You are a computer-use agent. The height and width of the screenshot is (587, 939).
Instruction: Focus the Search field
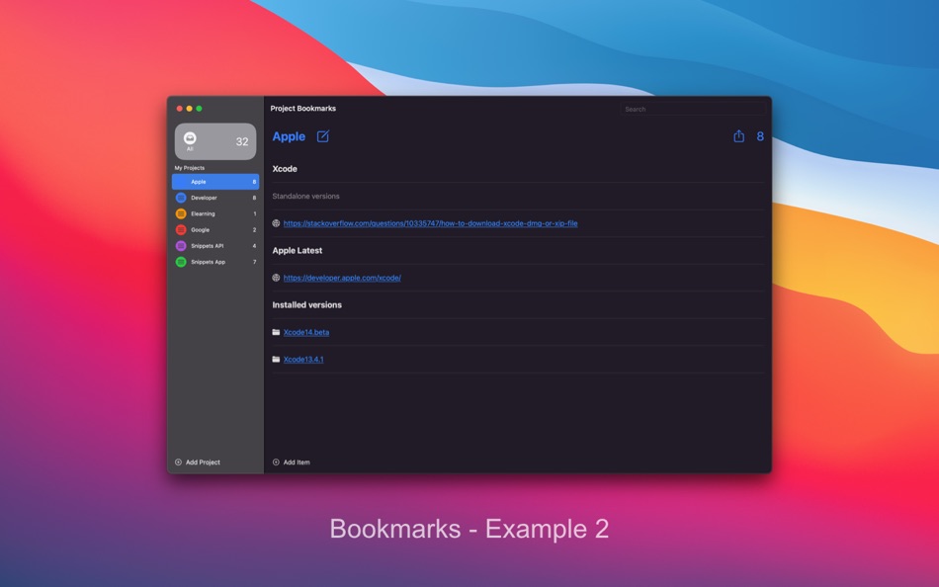tap(693, 109)
